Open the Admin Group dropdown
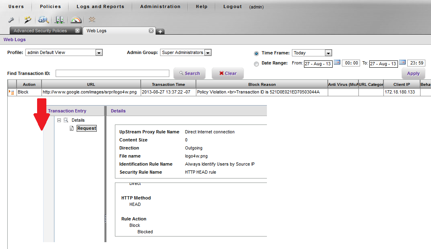The height and width of the screenshot is (249, 431). click(208, 52)
